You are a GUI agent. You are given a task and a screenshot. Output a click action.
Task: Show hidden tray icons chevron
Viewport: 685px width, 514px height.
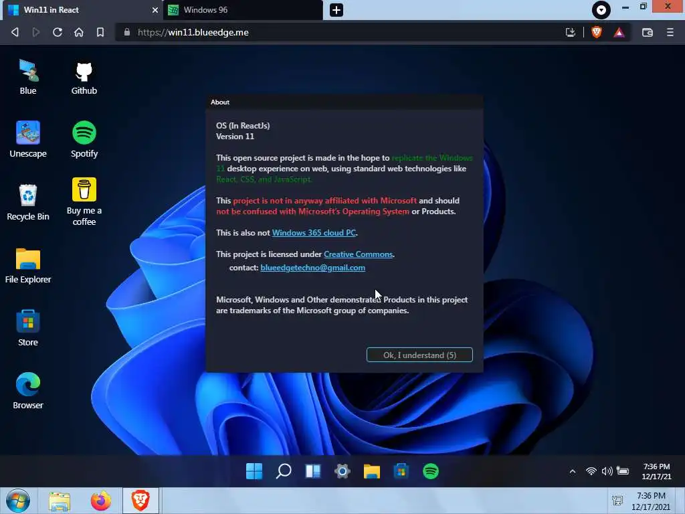point(573,471)
